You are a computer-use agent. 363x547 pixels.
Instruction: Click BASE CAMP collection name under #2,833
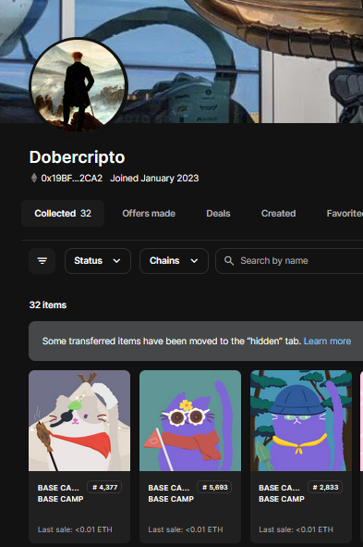click(282, 499)
